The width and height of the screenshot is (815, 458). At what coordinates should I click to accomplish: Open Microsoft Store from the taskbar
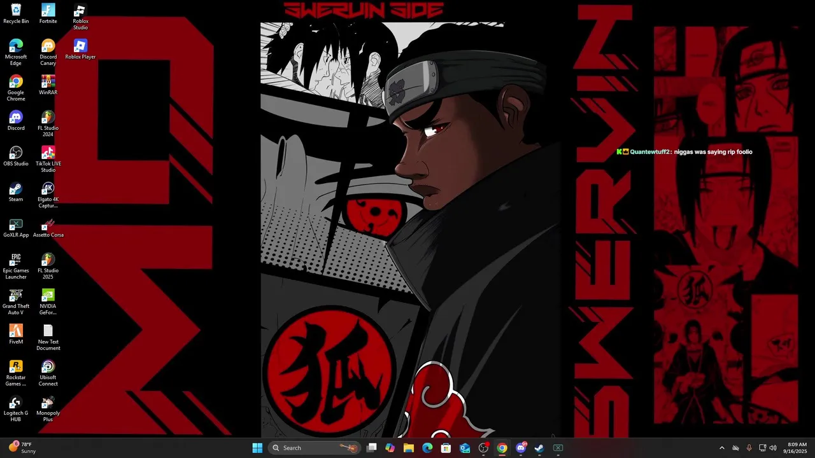coord(446,448)
